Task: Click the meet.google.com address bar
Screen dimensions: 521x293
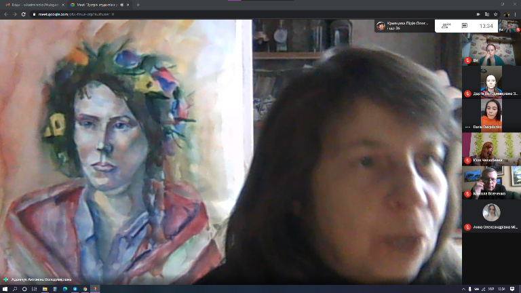Action: [252, 14]
